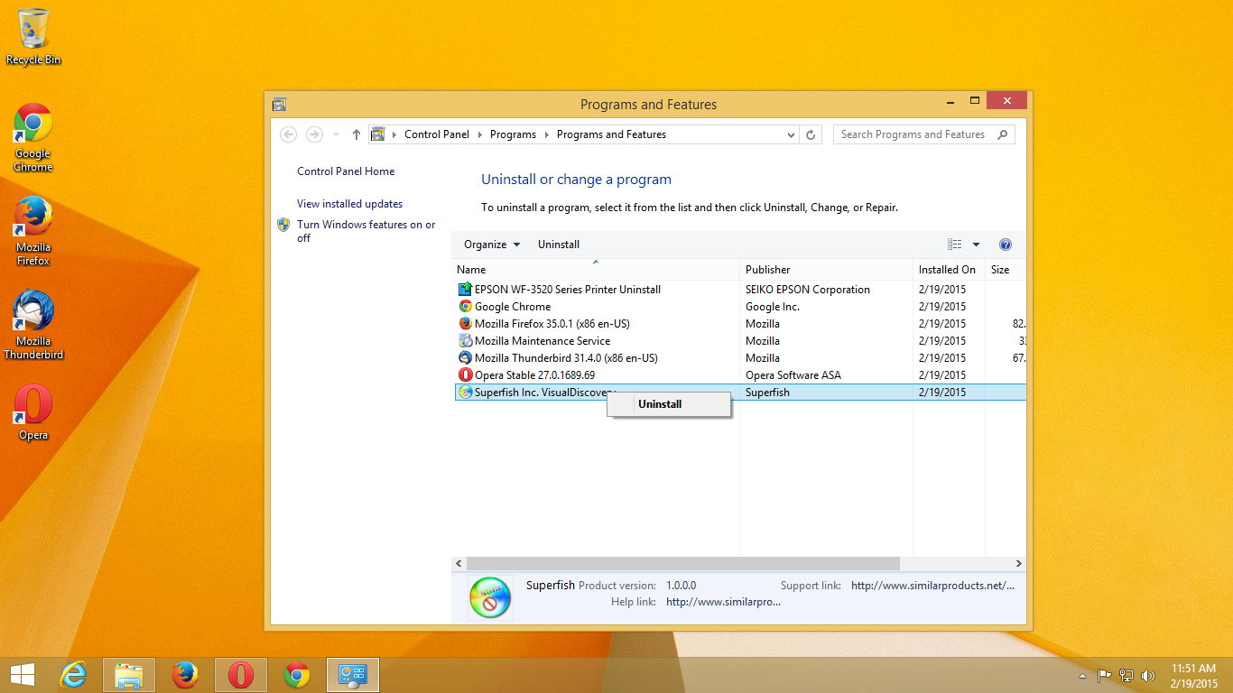Viewport: 1233px width, 693px height.
Task: Open help with the question mark icon
Action: tap(1006, 245)
